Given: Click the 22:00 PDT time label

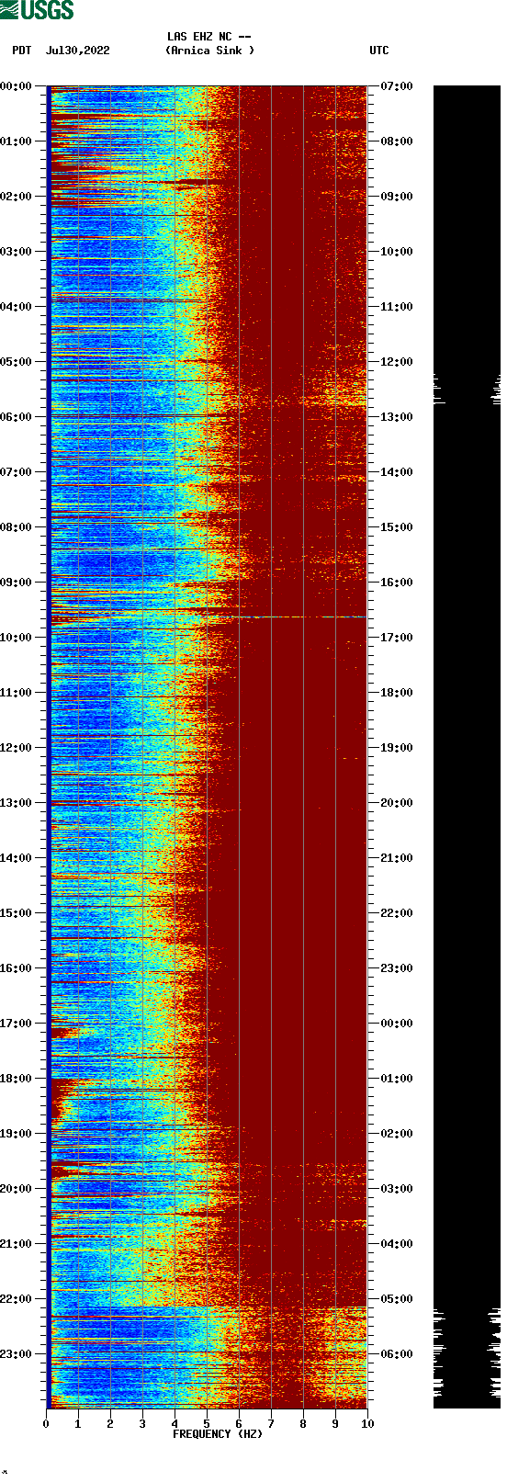Looking at the screenshot, I should coord(16,1299).
